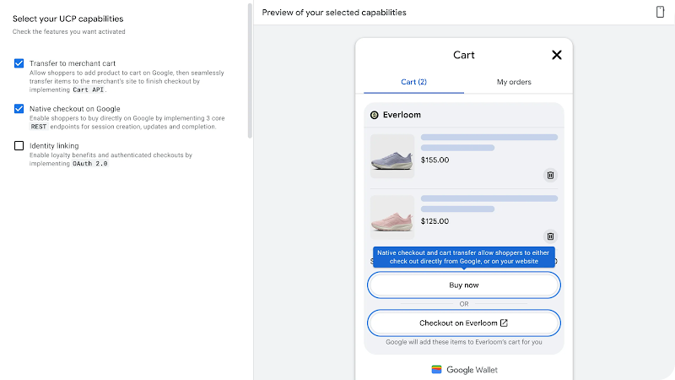The width and height of the screenshot is (675, 380).
Task: Click the 'REST' code label
Action: pos(39,127)
